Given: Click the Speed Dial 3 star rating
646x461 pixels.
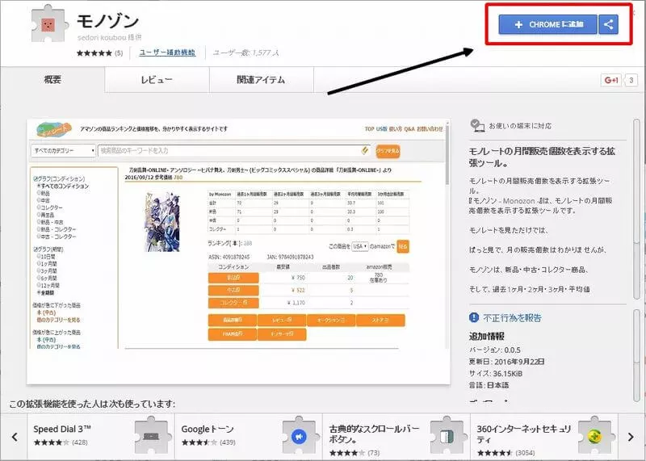Looking at the screenshot, I should tap(51, 442).
